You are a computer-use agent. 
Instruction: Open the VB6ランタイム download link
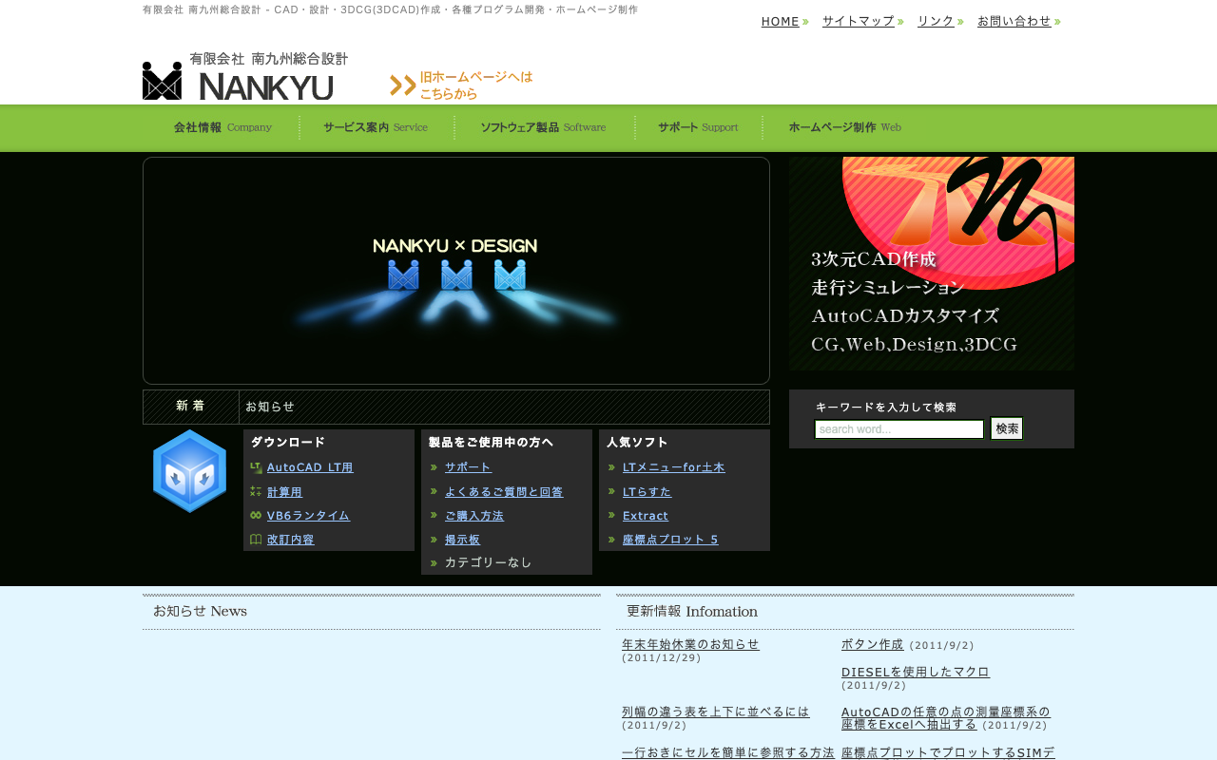(308, 515)
